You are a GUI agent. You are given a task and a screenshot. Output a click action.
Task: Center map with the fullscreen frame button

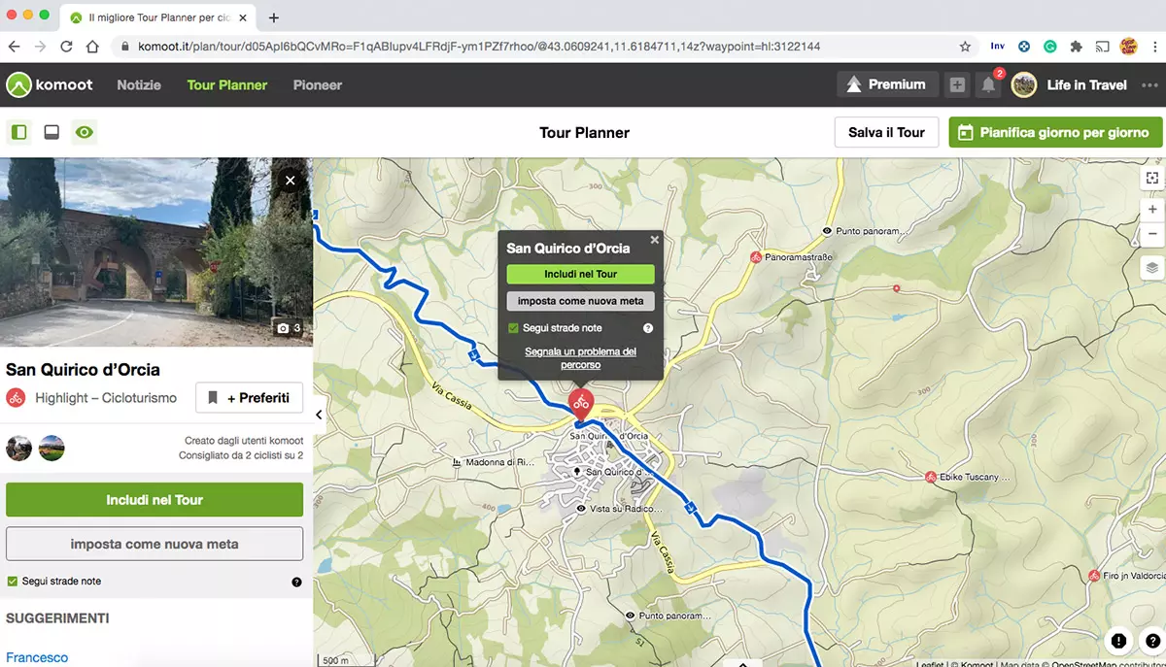point(1152,178)
